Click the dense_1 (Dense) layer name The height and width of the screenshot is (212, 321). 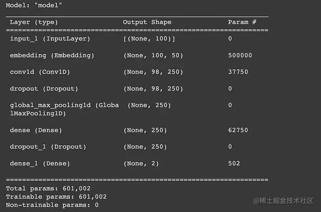[40, 164]
